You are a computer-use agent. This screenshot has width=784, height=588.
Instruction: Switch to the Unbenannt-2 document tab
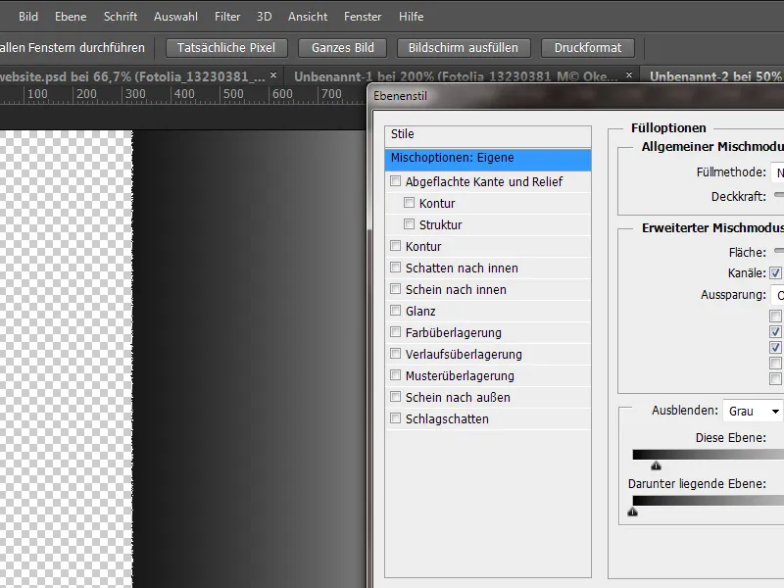[715, 76]
